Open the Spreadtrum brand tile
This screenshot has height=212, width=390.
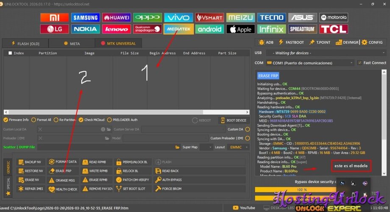(302, 29)
